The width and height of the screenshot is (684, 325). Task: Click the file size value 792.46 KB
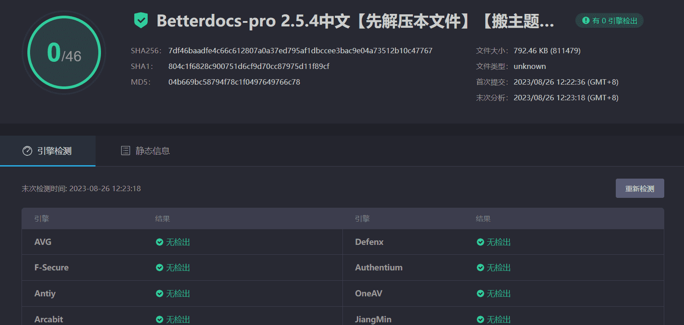[x=547, y=51]
